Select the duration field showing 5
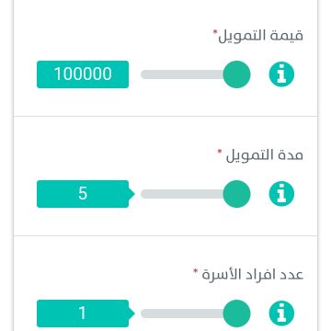The image size is (331, 331). click(83, 194)
